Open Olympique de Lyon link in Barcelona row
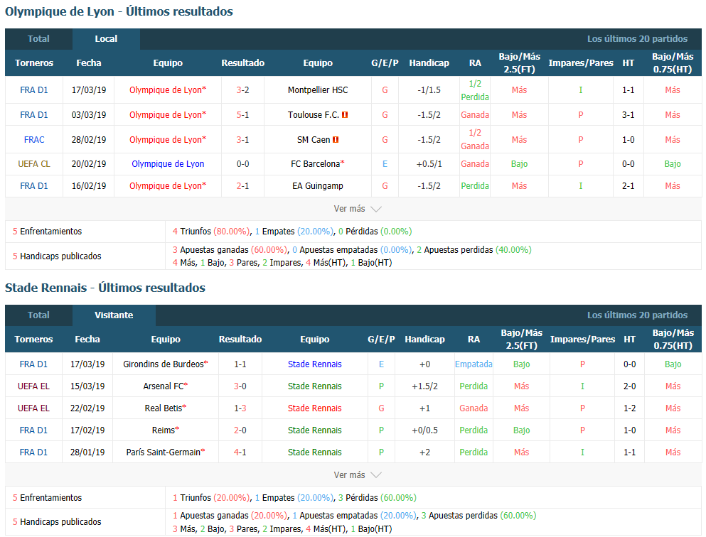Screen dimensions: 706x537 [x=168, y=163]
